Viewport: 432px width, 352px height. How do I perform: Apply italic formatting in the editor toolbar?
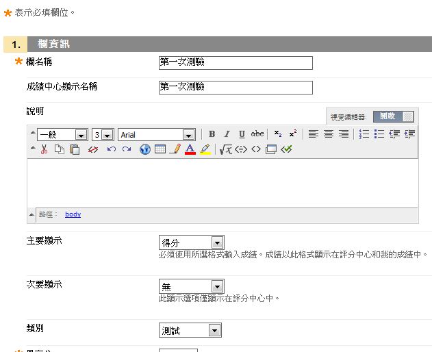point(227,134)
